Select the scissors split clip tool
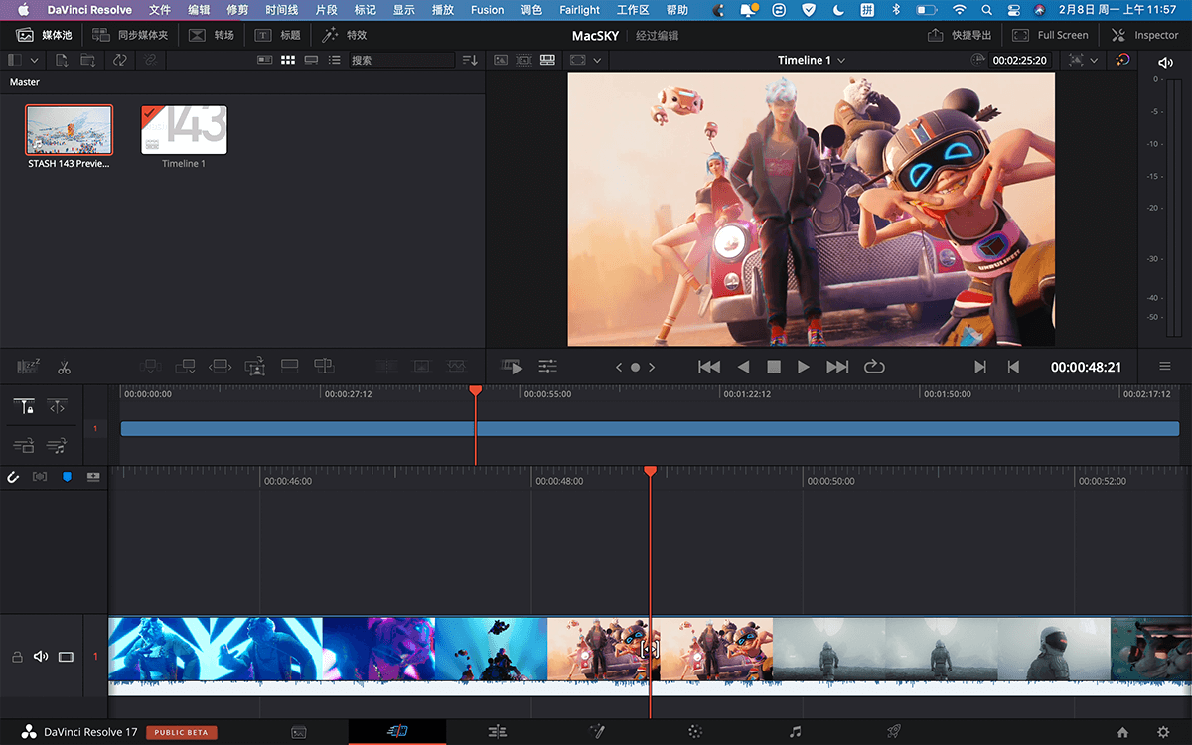The height and width of the screenshot is (745, 1192). [64, 367]
